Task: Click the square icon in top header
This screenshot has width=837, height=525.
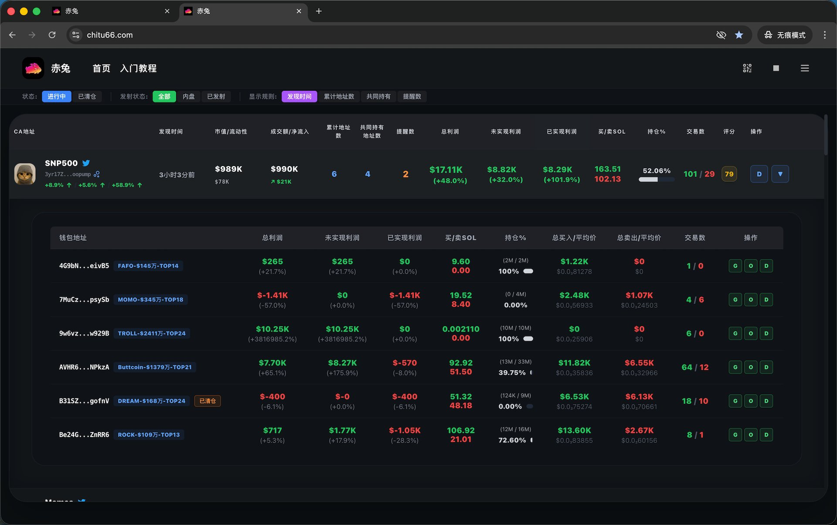Action: click(x=776, y=68)
